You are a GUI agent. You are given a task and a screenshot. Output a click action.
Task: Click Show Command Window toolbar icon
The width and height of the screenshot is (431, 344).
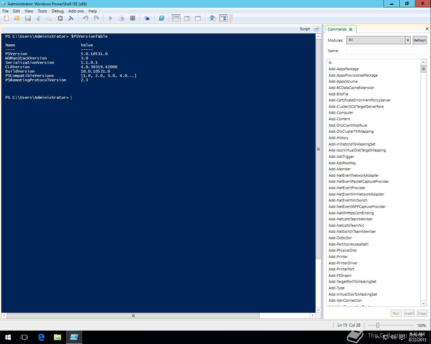tap(212, 18)
